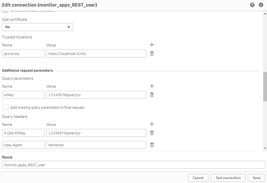
Task: Edit the connection Name field
Action: coord(133,165)
